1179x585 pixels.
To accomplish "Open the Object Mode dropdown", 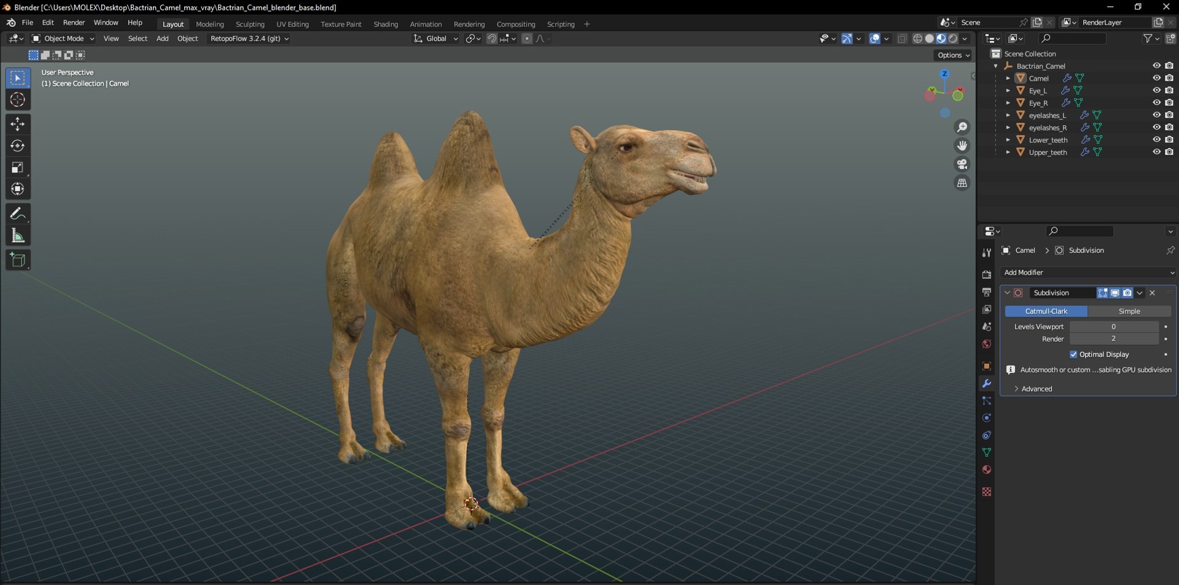I will tap(63, 38).
